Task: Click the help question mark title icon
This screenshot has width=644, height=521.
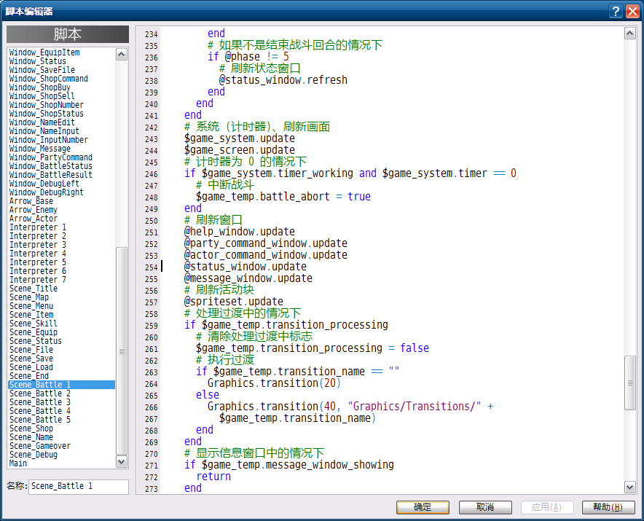Action: point(616,11)
